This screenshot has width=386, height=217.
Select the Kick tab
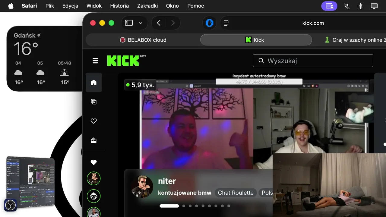256,40
